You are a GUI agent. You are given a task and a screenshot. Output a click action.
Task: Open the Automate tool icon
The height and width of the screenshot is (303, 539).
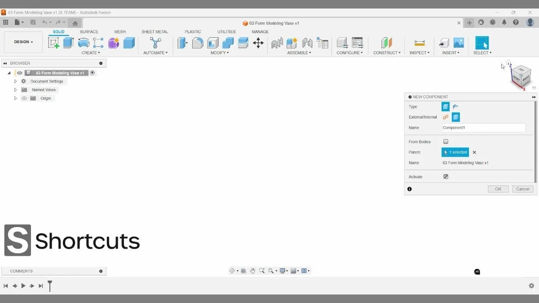tap(155, 43)
